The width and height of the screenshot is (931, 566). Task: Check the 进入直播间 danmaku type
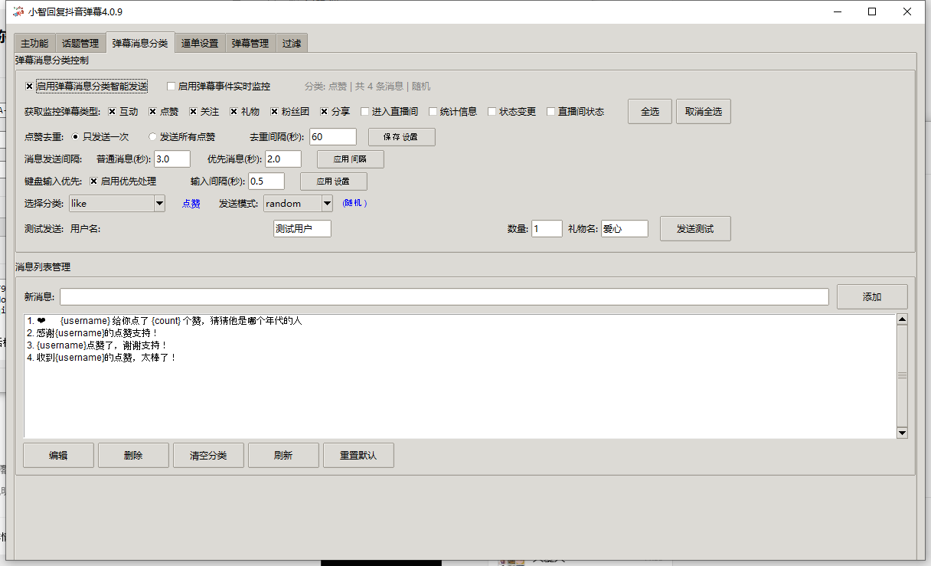coord(365,110)
